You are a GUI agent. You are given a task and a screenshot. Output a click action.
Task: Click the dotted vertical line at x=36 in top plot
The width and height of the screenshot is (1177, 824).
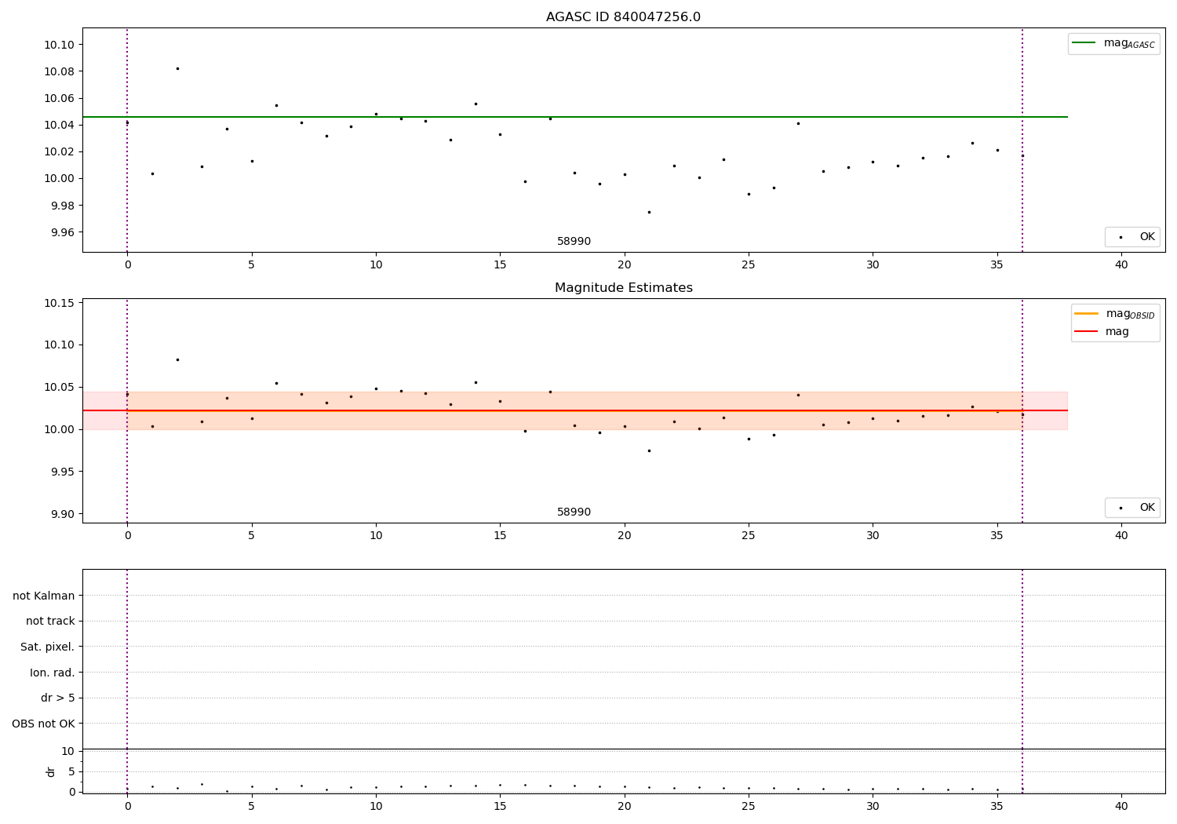coord(1022,140)
